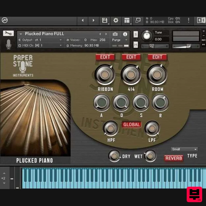206x206 pixels.
Task: Click the HPF filter knob
Action: [111, 128]
